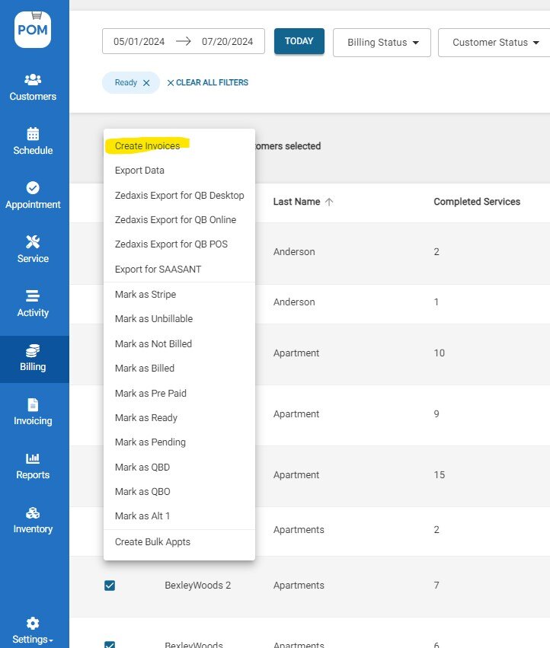Screen dimensions: 550x648
Task: Open the Service tools icon
Action: point(33,242)
